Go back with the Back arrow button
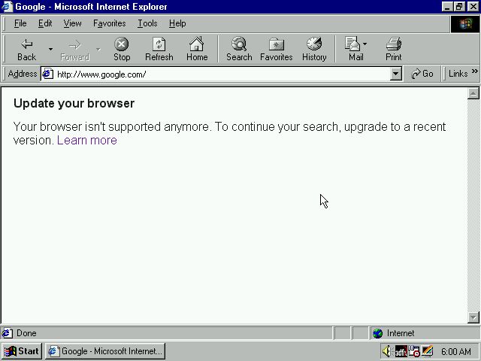The image size is (481, 361). (27, 49)
